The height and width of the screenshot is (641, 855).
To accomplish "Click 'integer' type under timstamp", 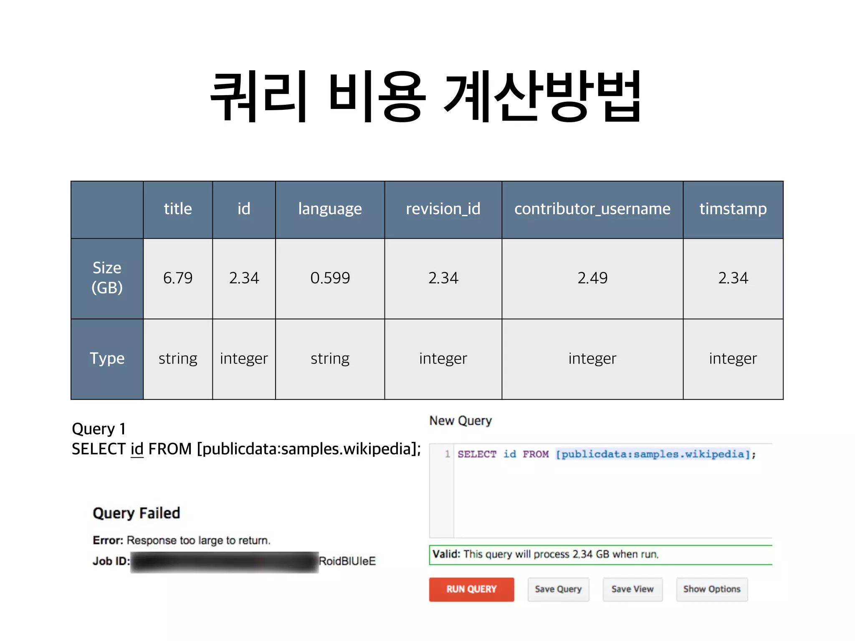I will pos(733,358).
